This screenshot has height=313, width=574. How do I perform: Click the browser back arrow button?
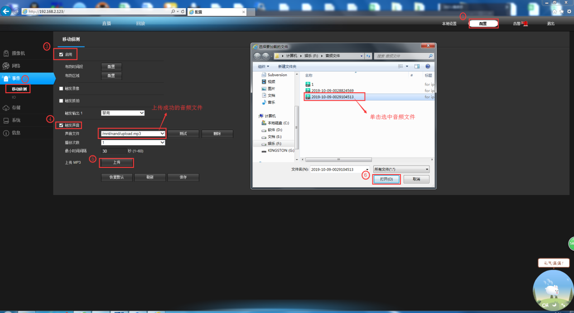point(7,11)
